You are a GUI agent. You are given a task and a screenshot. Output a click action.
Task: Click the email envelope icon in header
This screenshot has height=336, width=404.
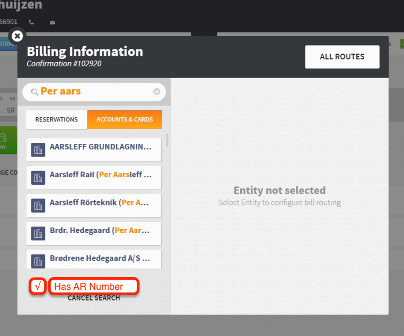click(x=52, y=22)
